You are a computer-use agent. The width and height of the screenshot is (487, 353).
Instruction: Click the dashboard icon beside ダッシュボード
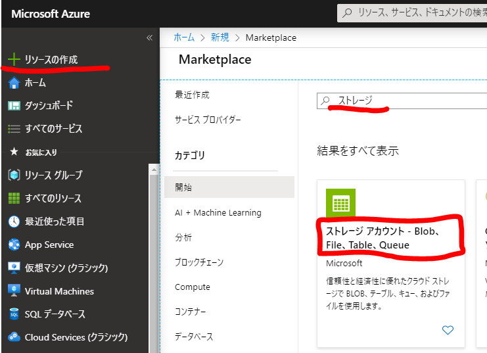[x=14, y=106]
